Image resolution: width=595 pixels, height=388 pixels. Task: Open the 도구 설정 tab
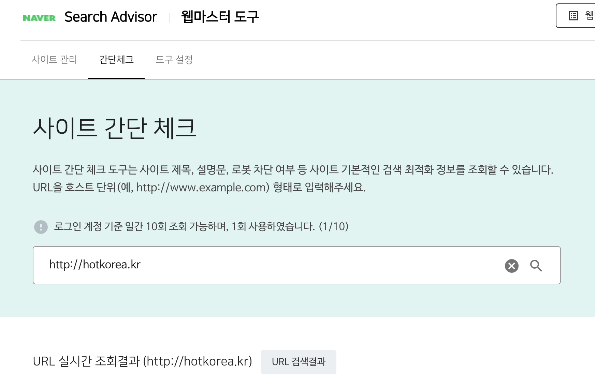click(x=174, y=60)
